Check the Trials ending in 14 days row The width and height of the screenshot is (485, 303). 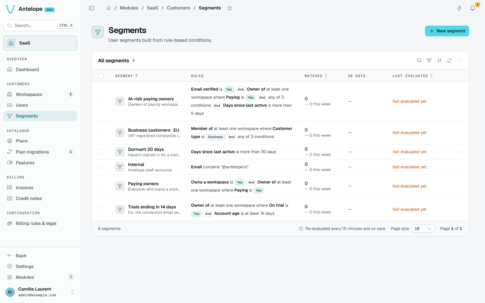pyautogui.click(x=101, y=209)
